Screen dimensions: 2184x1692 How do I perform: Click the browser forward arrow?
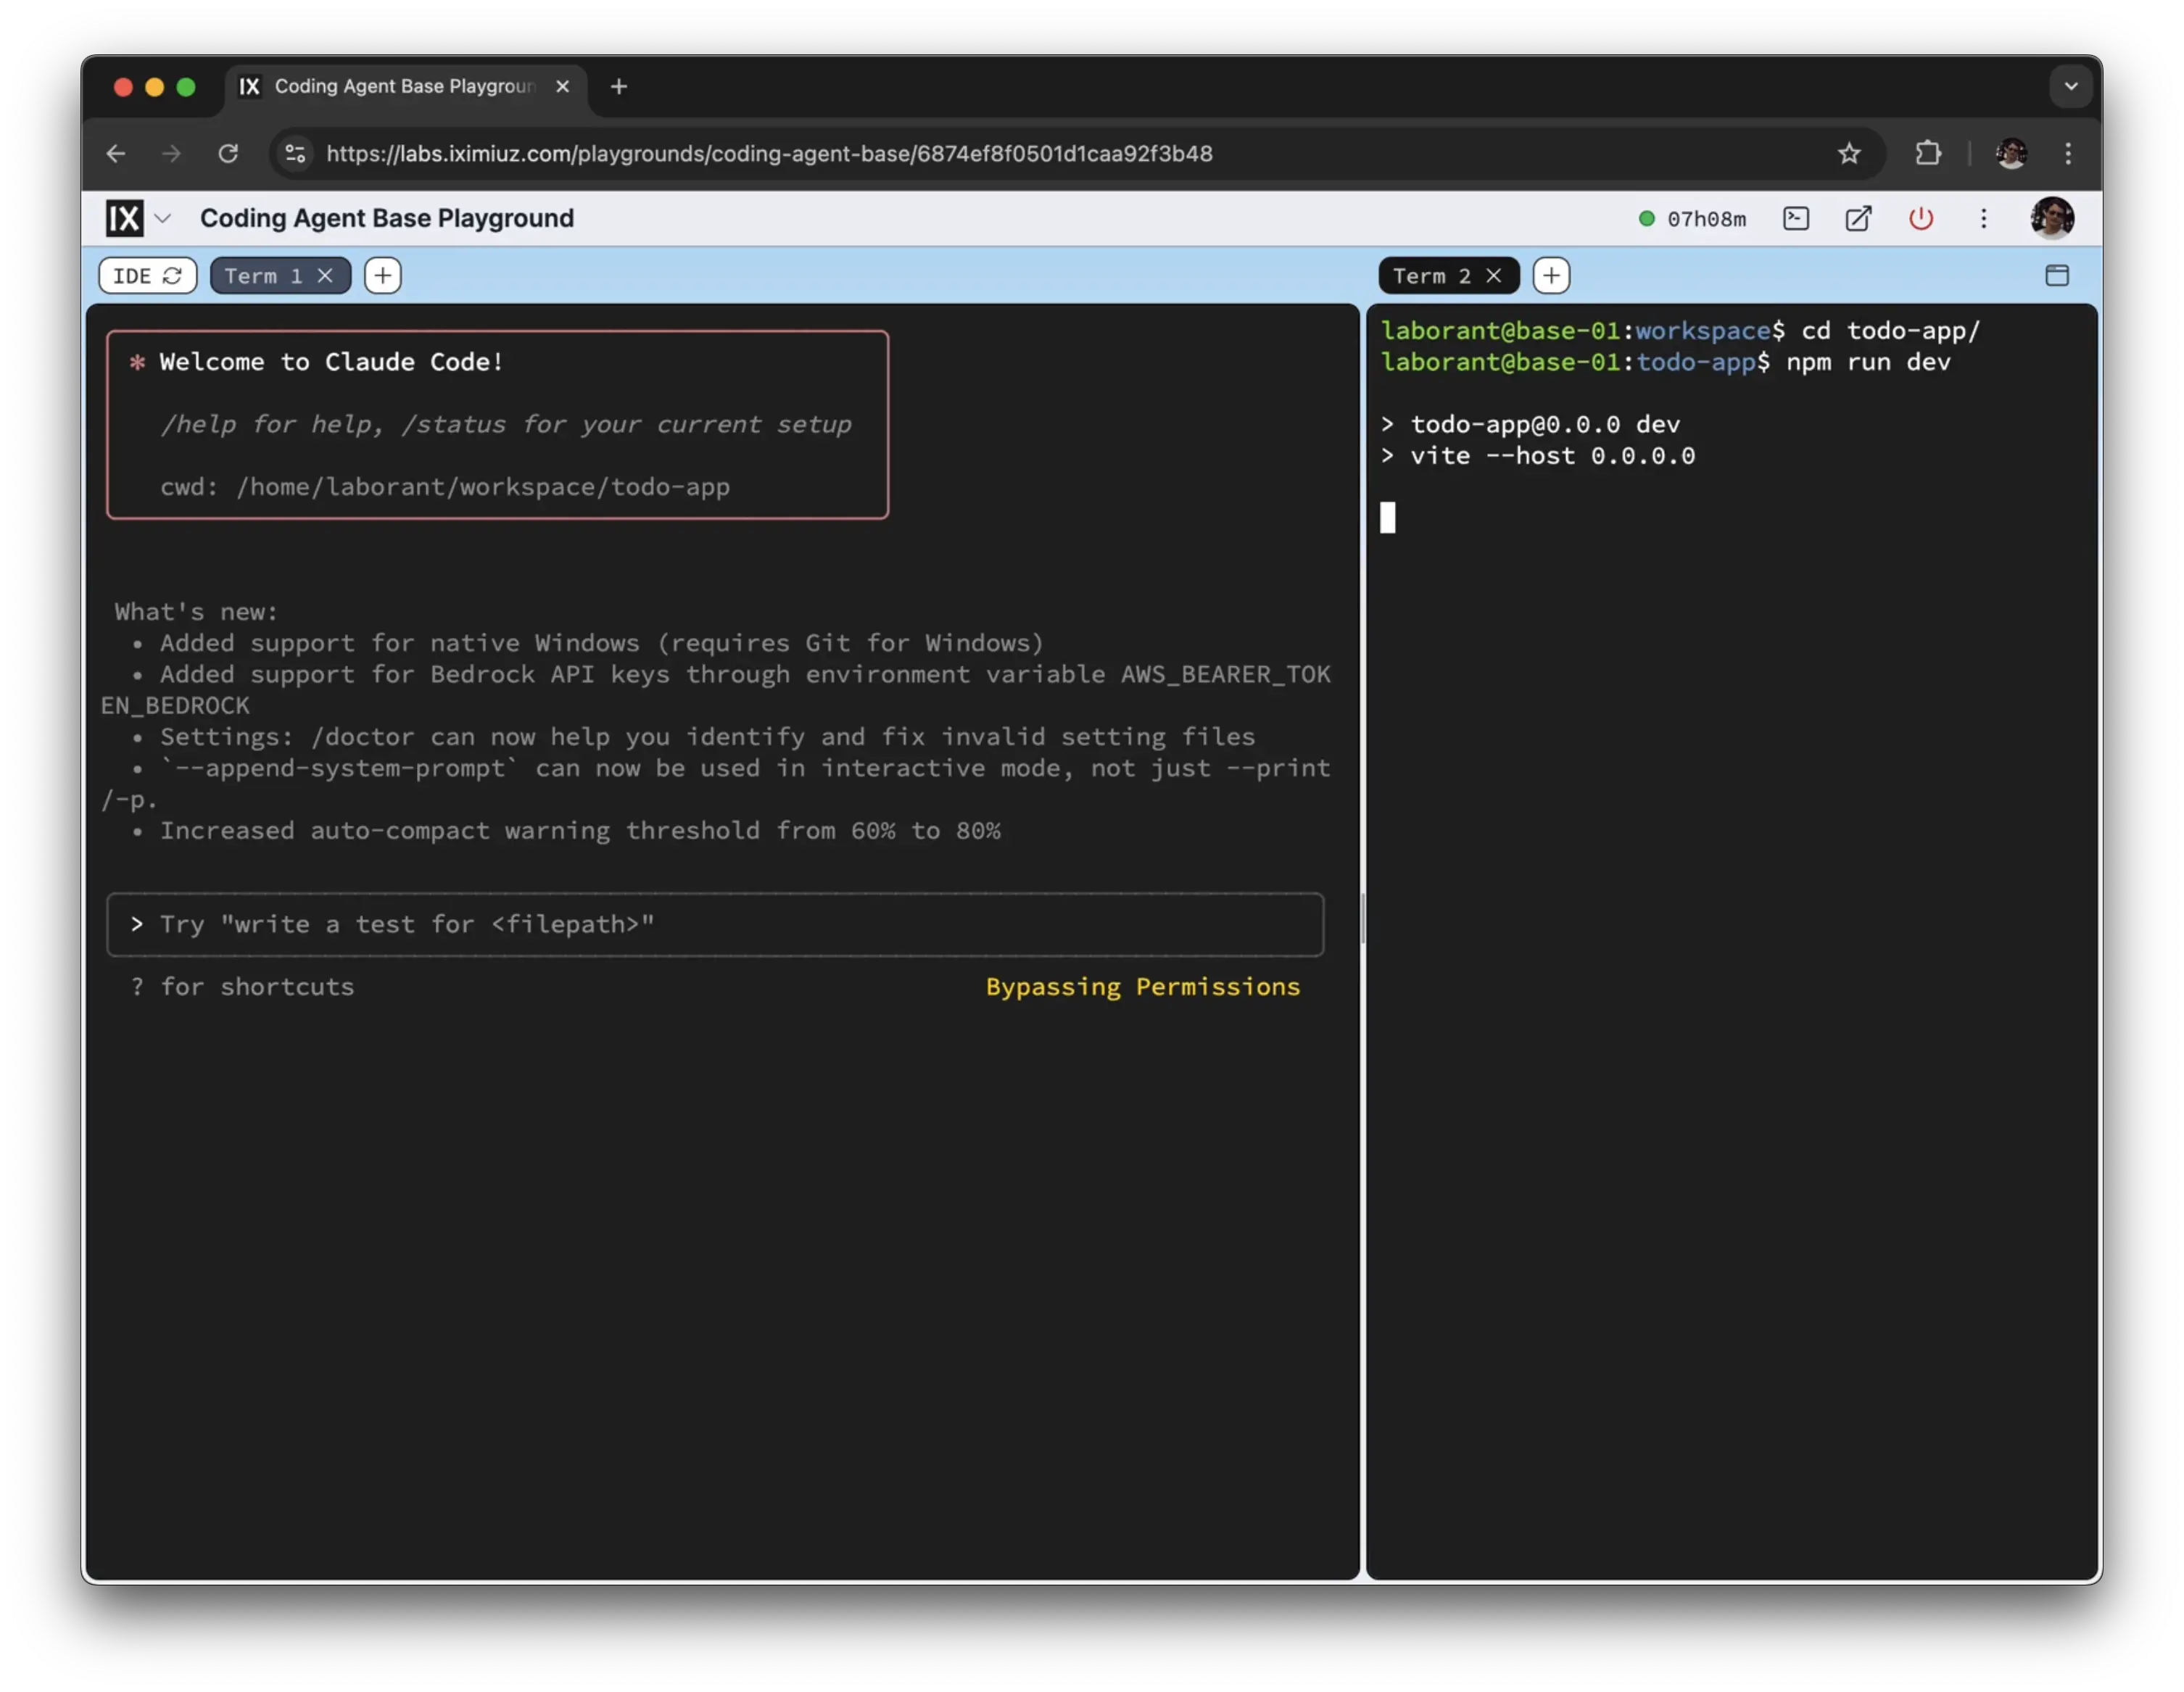(171, 154)
